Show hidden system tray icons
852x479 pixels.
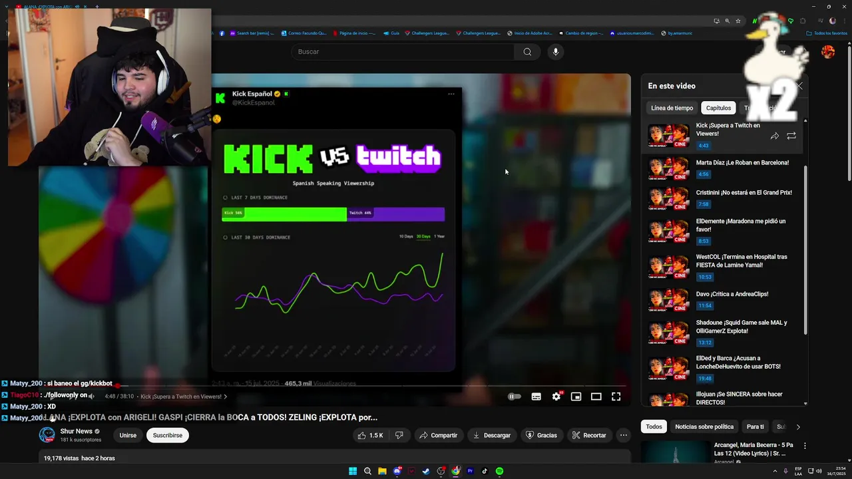775,471
